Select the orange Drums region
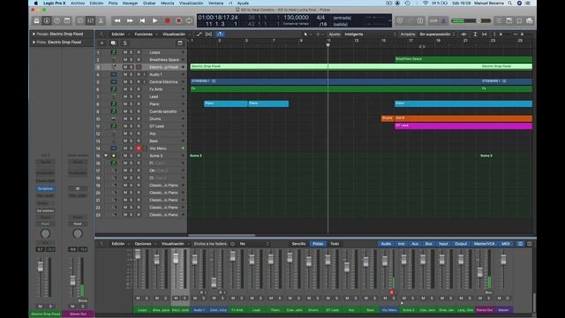Image resolution: width=565 pixels, height=318 pixels. click(388, 118)
